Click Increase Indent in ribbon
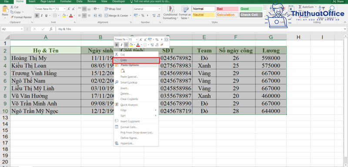Viewport: 348px width, 167px height. 100,16
